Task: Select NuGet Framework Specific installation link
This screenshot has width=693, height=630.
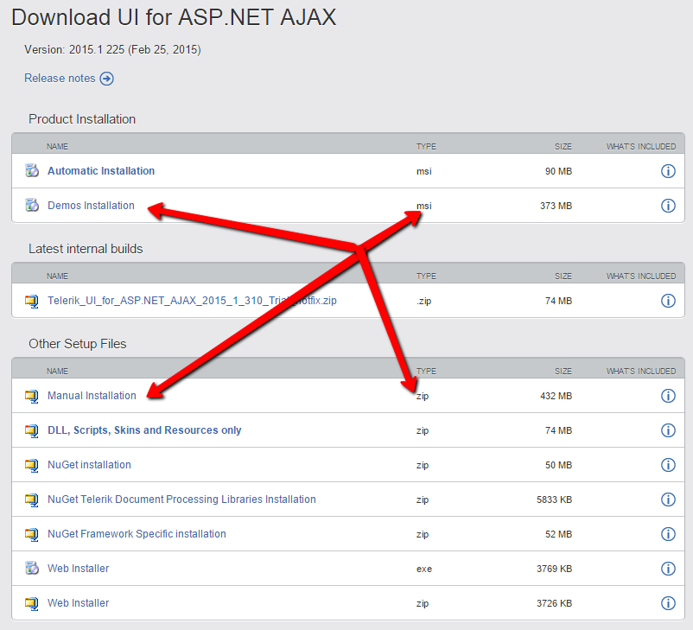Action: (137, 534)
